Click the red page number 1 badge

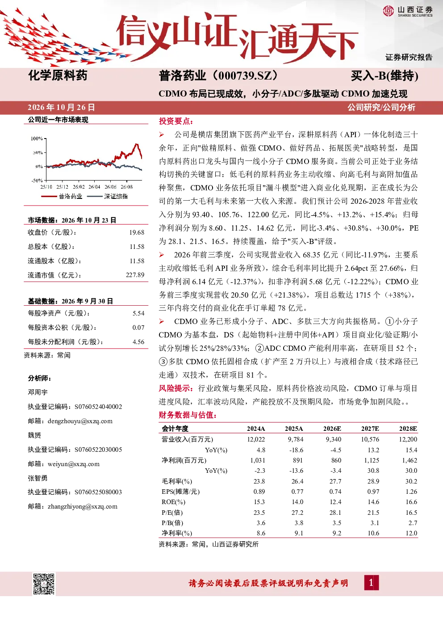click(x=371, y=583)
